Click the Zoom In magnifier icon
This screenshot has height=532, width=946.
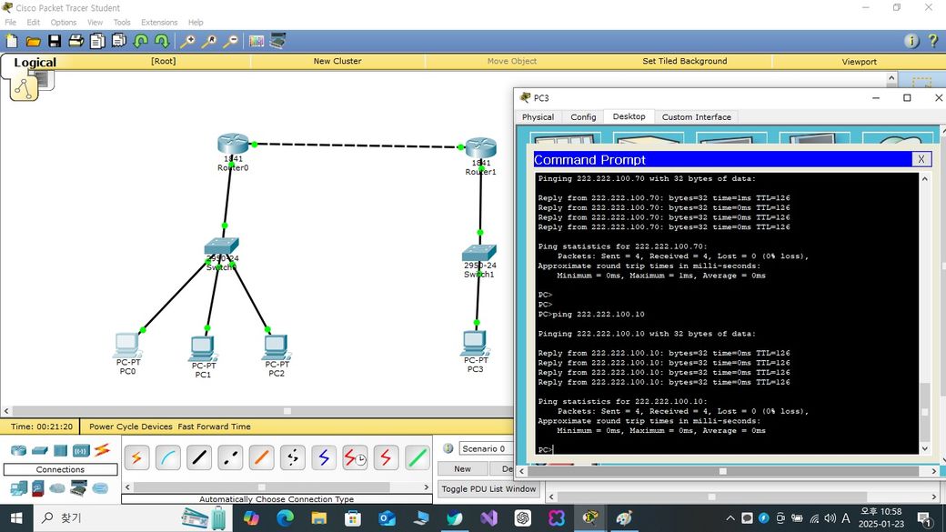coord(188,41)
